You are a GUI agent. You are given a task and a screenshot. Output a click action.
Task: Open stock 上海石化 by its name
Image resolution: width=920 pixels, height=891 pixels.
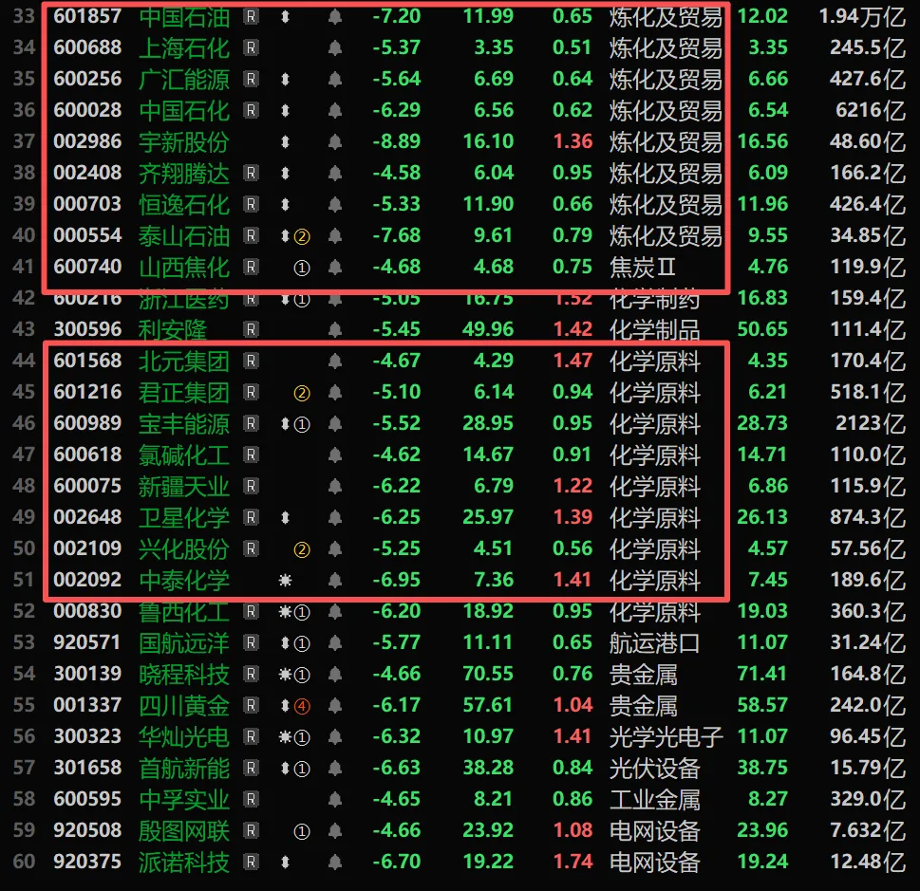[x=184, y=47]
